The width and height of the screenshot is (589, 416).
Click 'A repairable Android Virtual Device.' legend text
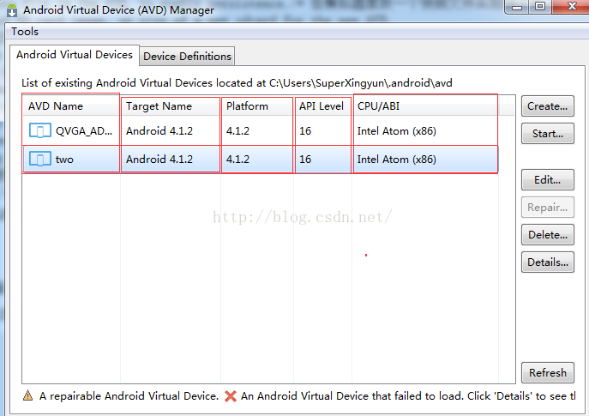pos(129,396)
